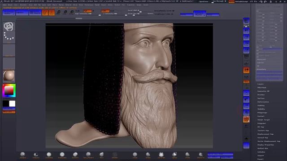Adjust the Rgb Intensity slider
This screenshot has width=287, height=161.
tap(88, 14)
